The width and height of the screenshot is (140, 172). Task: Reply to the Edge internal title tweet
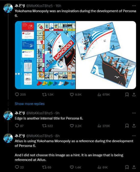pos(17,126)
